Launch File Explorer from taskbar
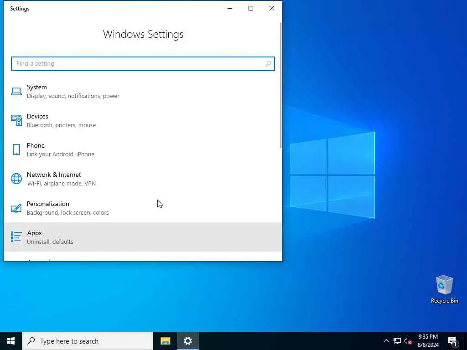This screenshot has height=350, width=467. tap(165, 341)
